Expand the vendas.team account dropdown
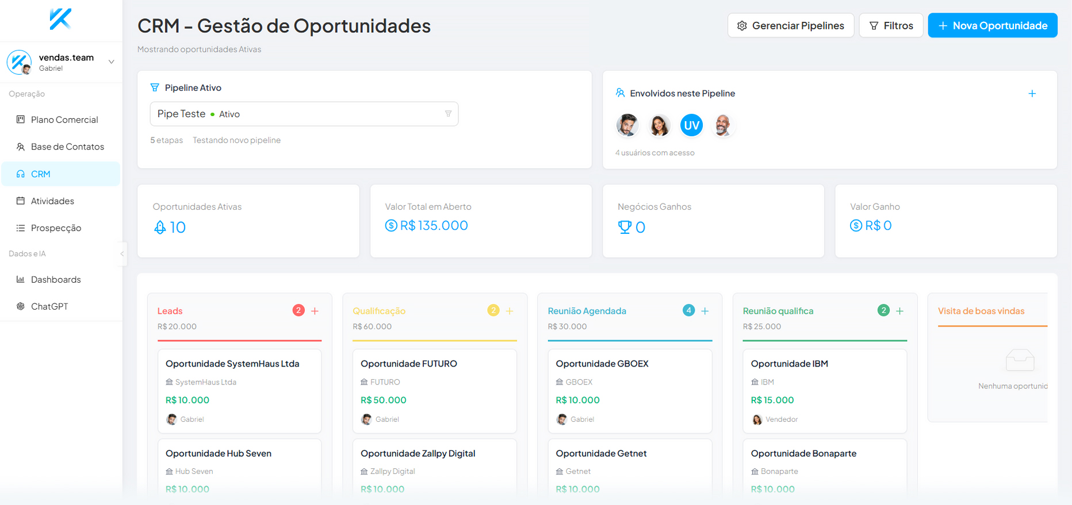 point(112,62)
